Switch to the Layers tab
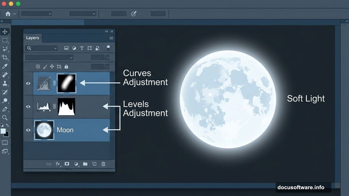Image resolution: width=349 pixels, height=196 pixels. [x=33, y=38]
